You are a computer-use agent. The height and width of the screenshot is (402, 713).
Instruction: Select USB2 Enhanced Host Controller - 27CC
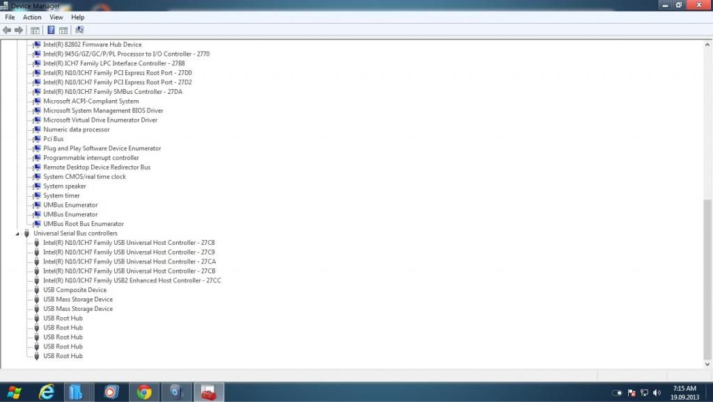(x=132, y=281)
